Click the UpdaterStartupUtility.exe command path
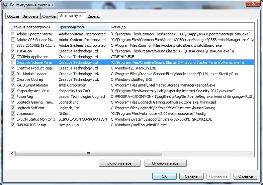263x185 pixels. point(180,34)
